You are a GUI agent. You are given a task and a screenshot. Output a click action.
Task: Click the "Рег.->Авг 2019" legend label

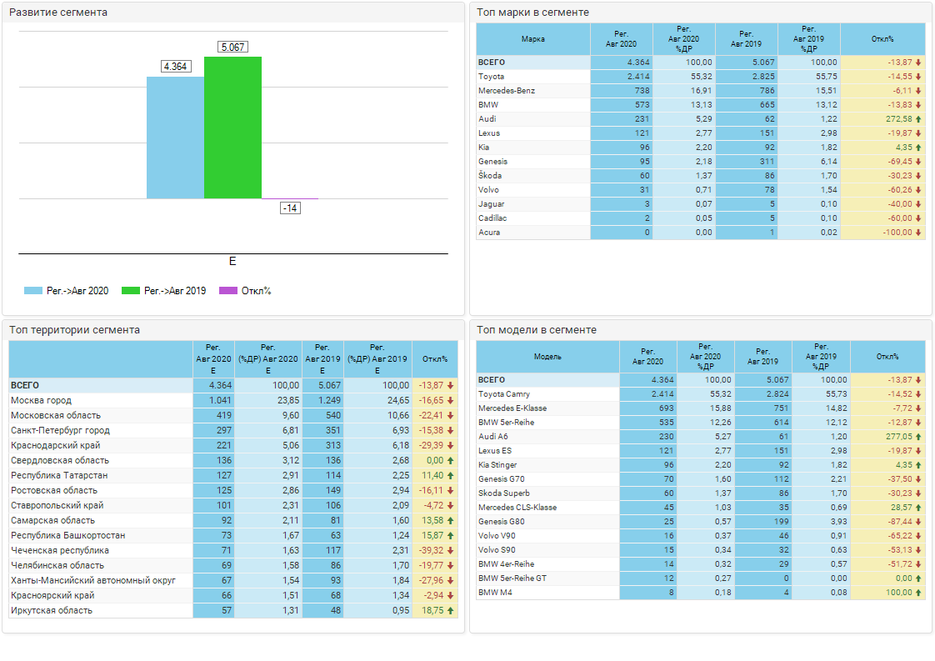tap(175, 291)
